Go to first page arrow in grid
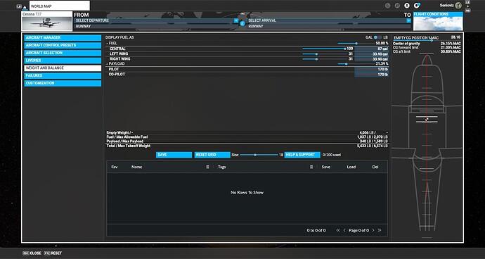485x259 pixels. point(338,230)
